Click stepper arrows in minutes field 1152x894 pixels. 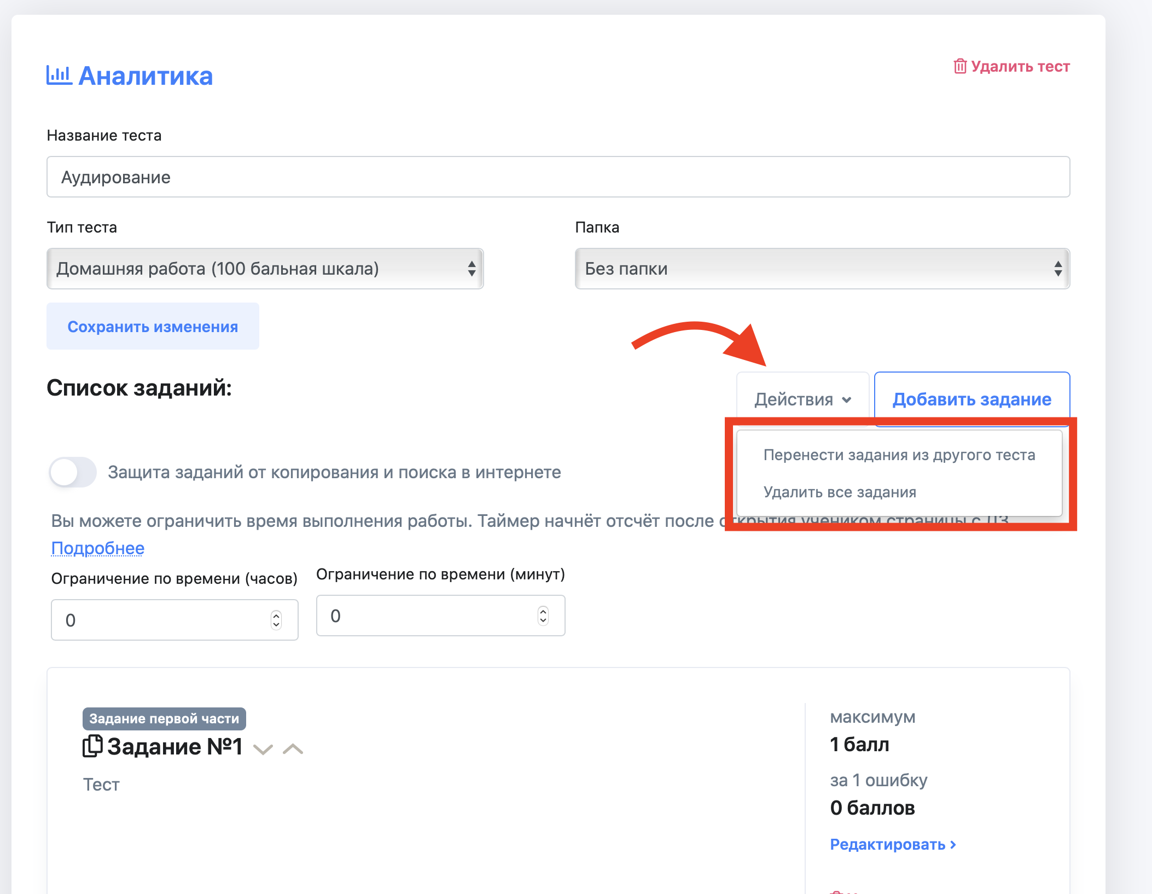(543, 616)
